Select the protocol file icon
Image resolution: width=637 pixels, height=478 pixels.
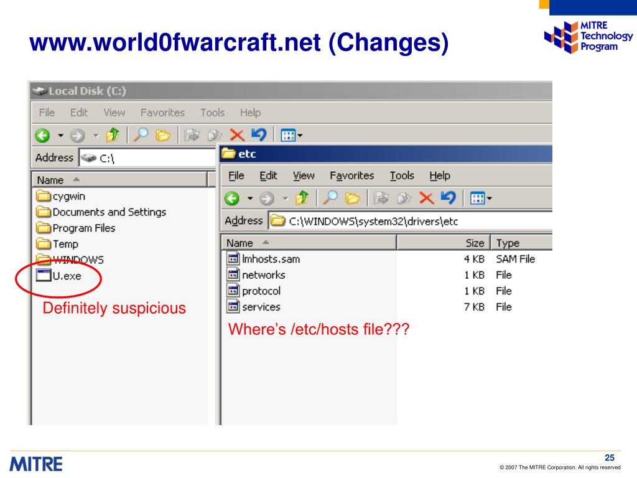[x=233, y=291]
